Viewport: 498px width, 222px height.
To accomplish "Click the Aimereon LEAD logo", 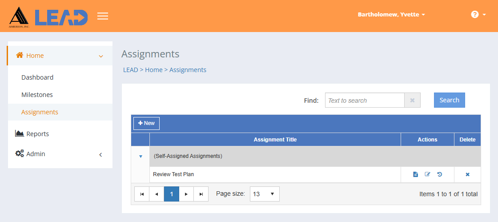I will click(48, 17).
